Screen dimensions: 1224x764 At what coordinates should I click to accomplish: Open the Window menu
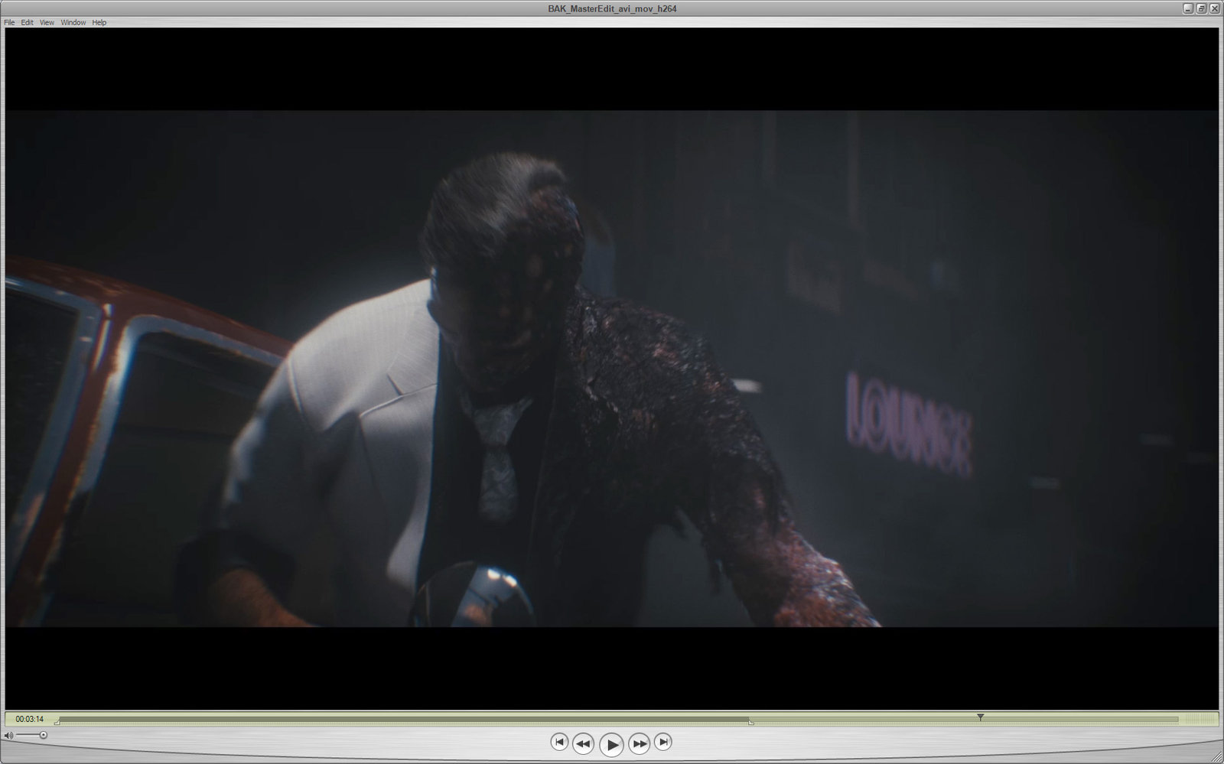coord(73,23)
